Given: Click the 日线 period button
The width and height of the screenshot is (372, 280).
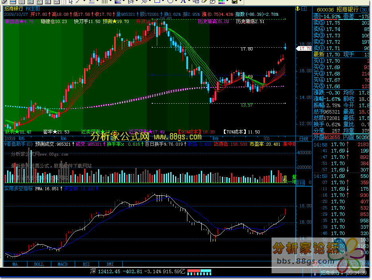Looking at the screenshot, I should (304, 139).
